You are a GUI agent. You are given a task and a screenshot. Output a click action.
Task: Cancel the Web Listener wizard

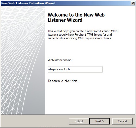tap(122, 121)
